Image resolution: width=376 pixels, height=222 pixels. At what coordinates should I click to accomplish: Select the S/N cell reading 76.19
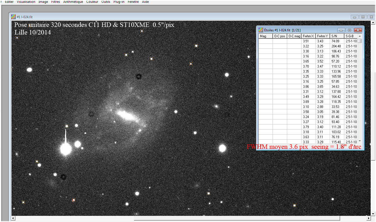pyautogui.click(x=337, y=137)
